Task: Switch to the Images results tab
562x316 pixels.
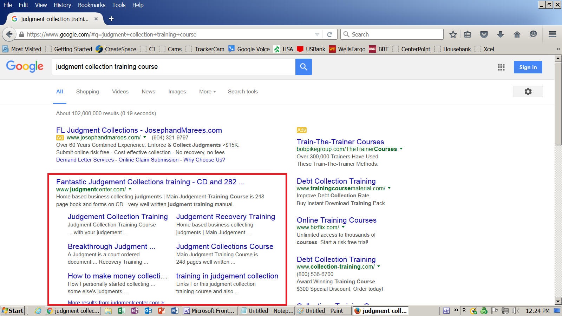Action: (x=177, y=92)
